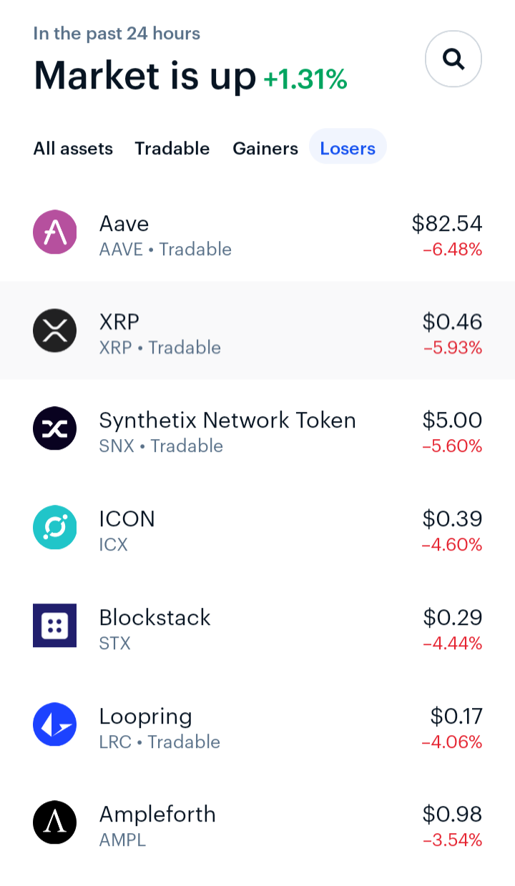Viewport: 515px width, 886px height.
Task: Select XRP price $0.46
Action: click(452, 322)
